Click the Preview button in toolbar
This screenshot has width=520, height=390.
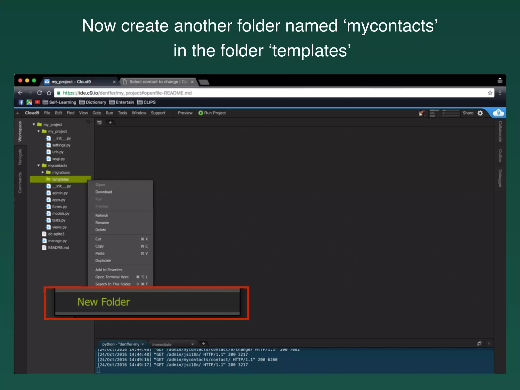tap(185, 113)
